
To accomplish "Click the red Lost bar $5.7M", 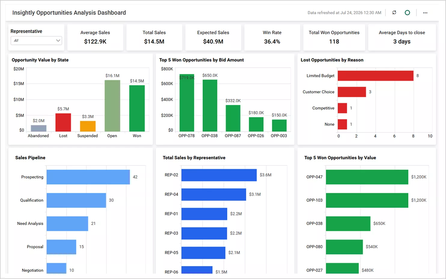I will click(63, 122).
